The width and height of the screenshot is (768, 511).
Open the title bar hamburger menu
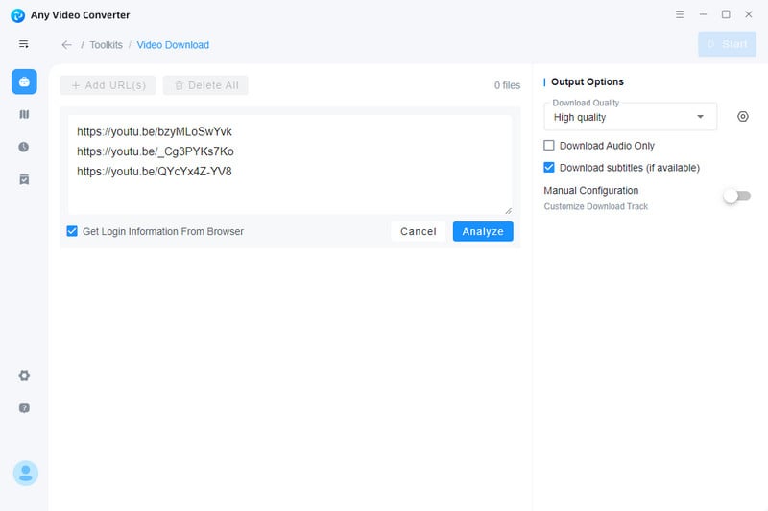(680, 14)
